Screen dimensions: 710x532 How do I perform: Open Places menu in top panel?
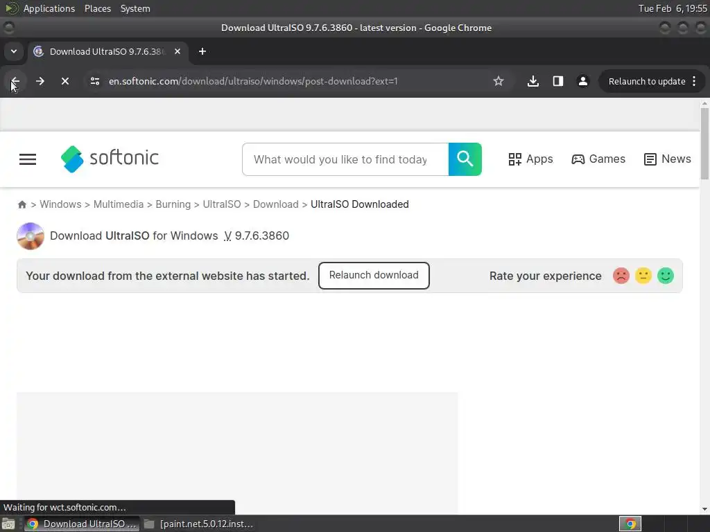click(98, 8)
